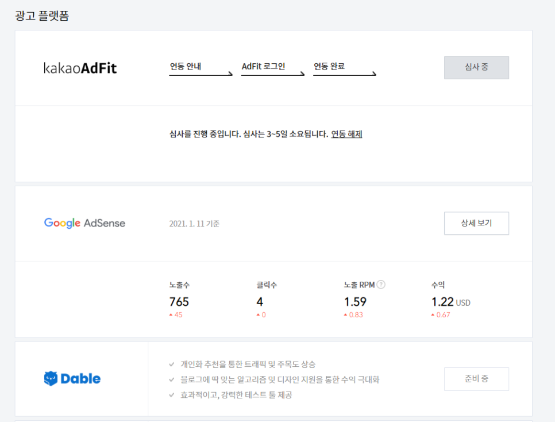Open the 연동 안내 step link
555x422 pixels.
click(x=201, y=68)
